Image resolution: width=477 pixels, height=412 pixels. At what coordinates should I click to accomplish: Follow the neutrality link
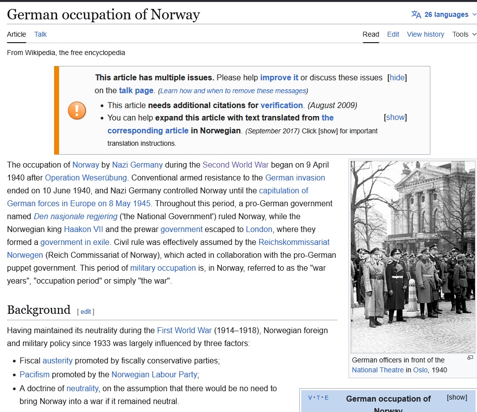click(82, 388)
